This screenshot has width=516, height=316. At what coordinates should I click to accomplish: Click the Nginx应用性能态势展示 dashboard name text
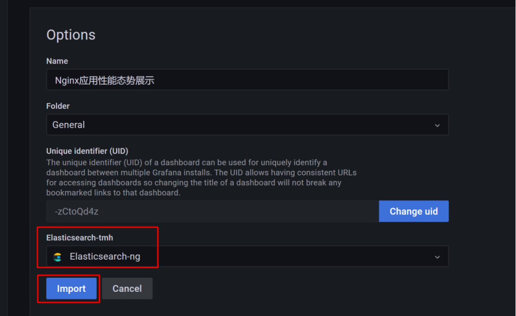tap(105, 81)
